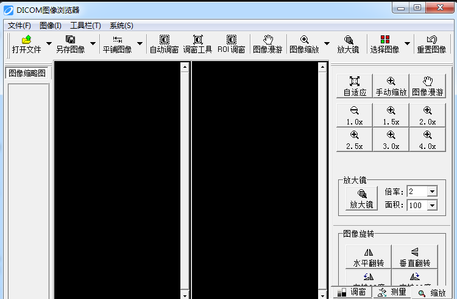Choose the ROI 调窗 tool
The width and height of the screenshot is (457, 299).
pyautogui.click(x=232, y=44)
